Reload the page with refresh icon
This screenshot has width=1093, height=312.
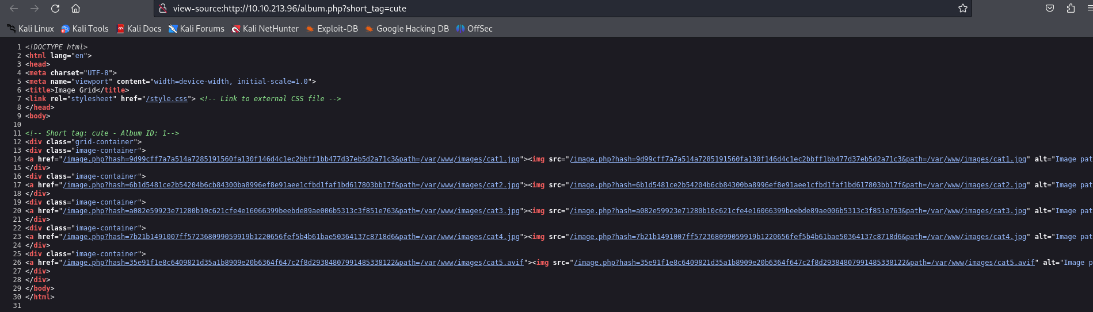click(55, 9)
